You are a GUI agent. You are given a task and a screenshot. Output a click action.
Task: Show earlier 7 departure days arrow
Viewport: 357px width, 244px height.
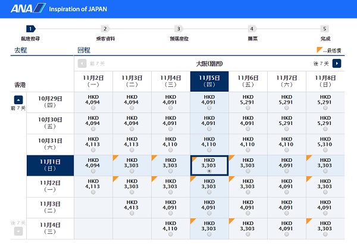[18, 100]
